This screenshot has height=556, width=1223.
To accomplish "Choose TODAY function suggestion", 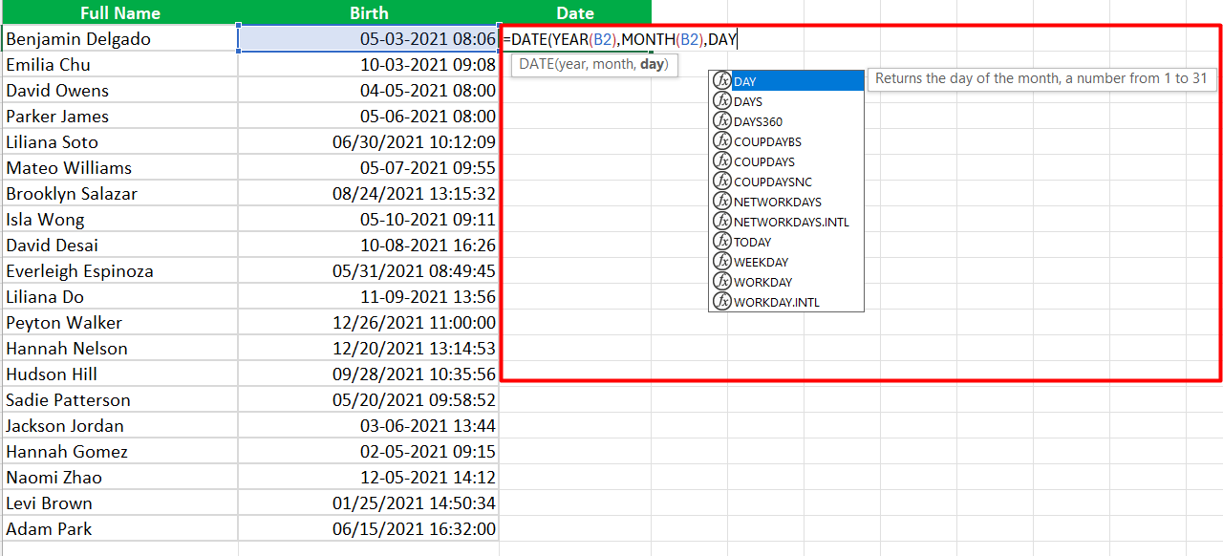I will pos(786,242).
